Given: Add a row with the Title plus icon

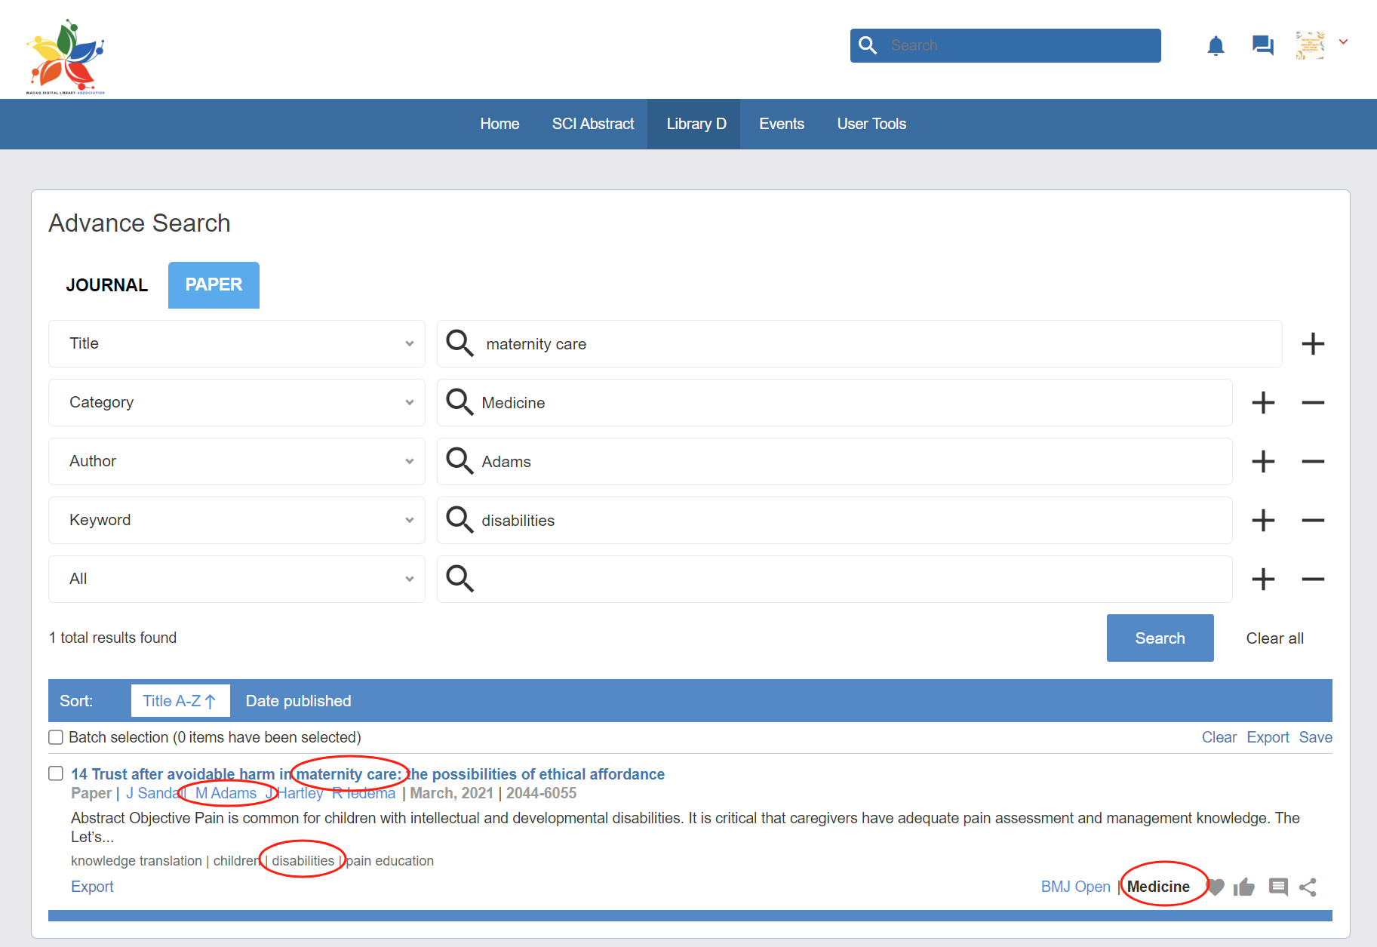Looking at the screenshot, I should point(1313,344).
